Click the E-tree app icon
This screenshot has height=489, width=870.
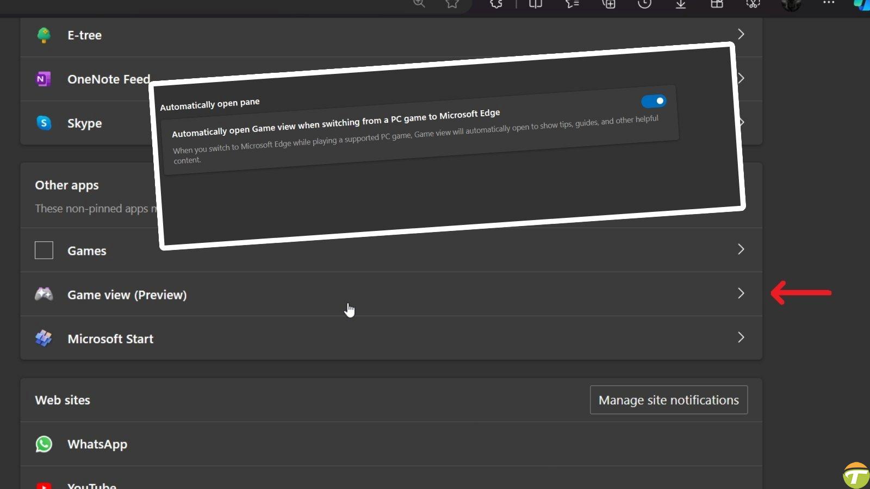(44, 35)
